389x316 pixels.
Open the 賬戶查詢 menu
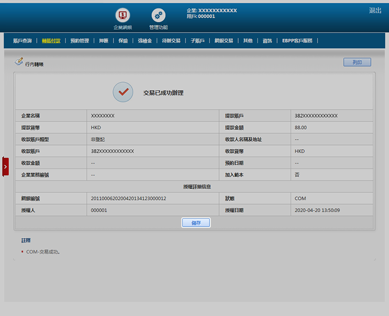[22, 40]
